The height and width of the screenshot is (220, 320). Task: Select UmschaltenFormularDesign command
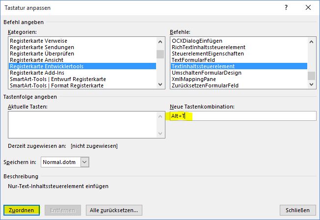point(206,72)
